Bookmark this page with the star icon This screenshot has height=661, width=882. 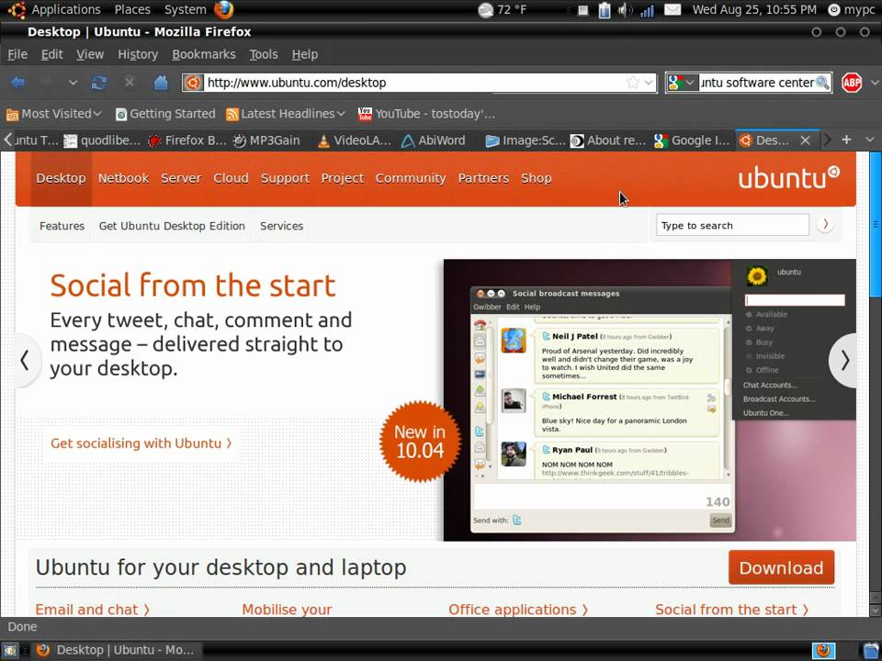[633, 83]
